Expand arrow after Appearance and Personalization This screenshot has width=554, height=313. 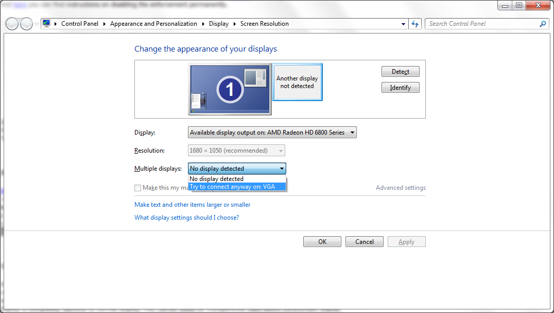(x=203, y=24)
